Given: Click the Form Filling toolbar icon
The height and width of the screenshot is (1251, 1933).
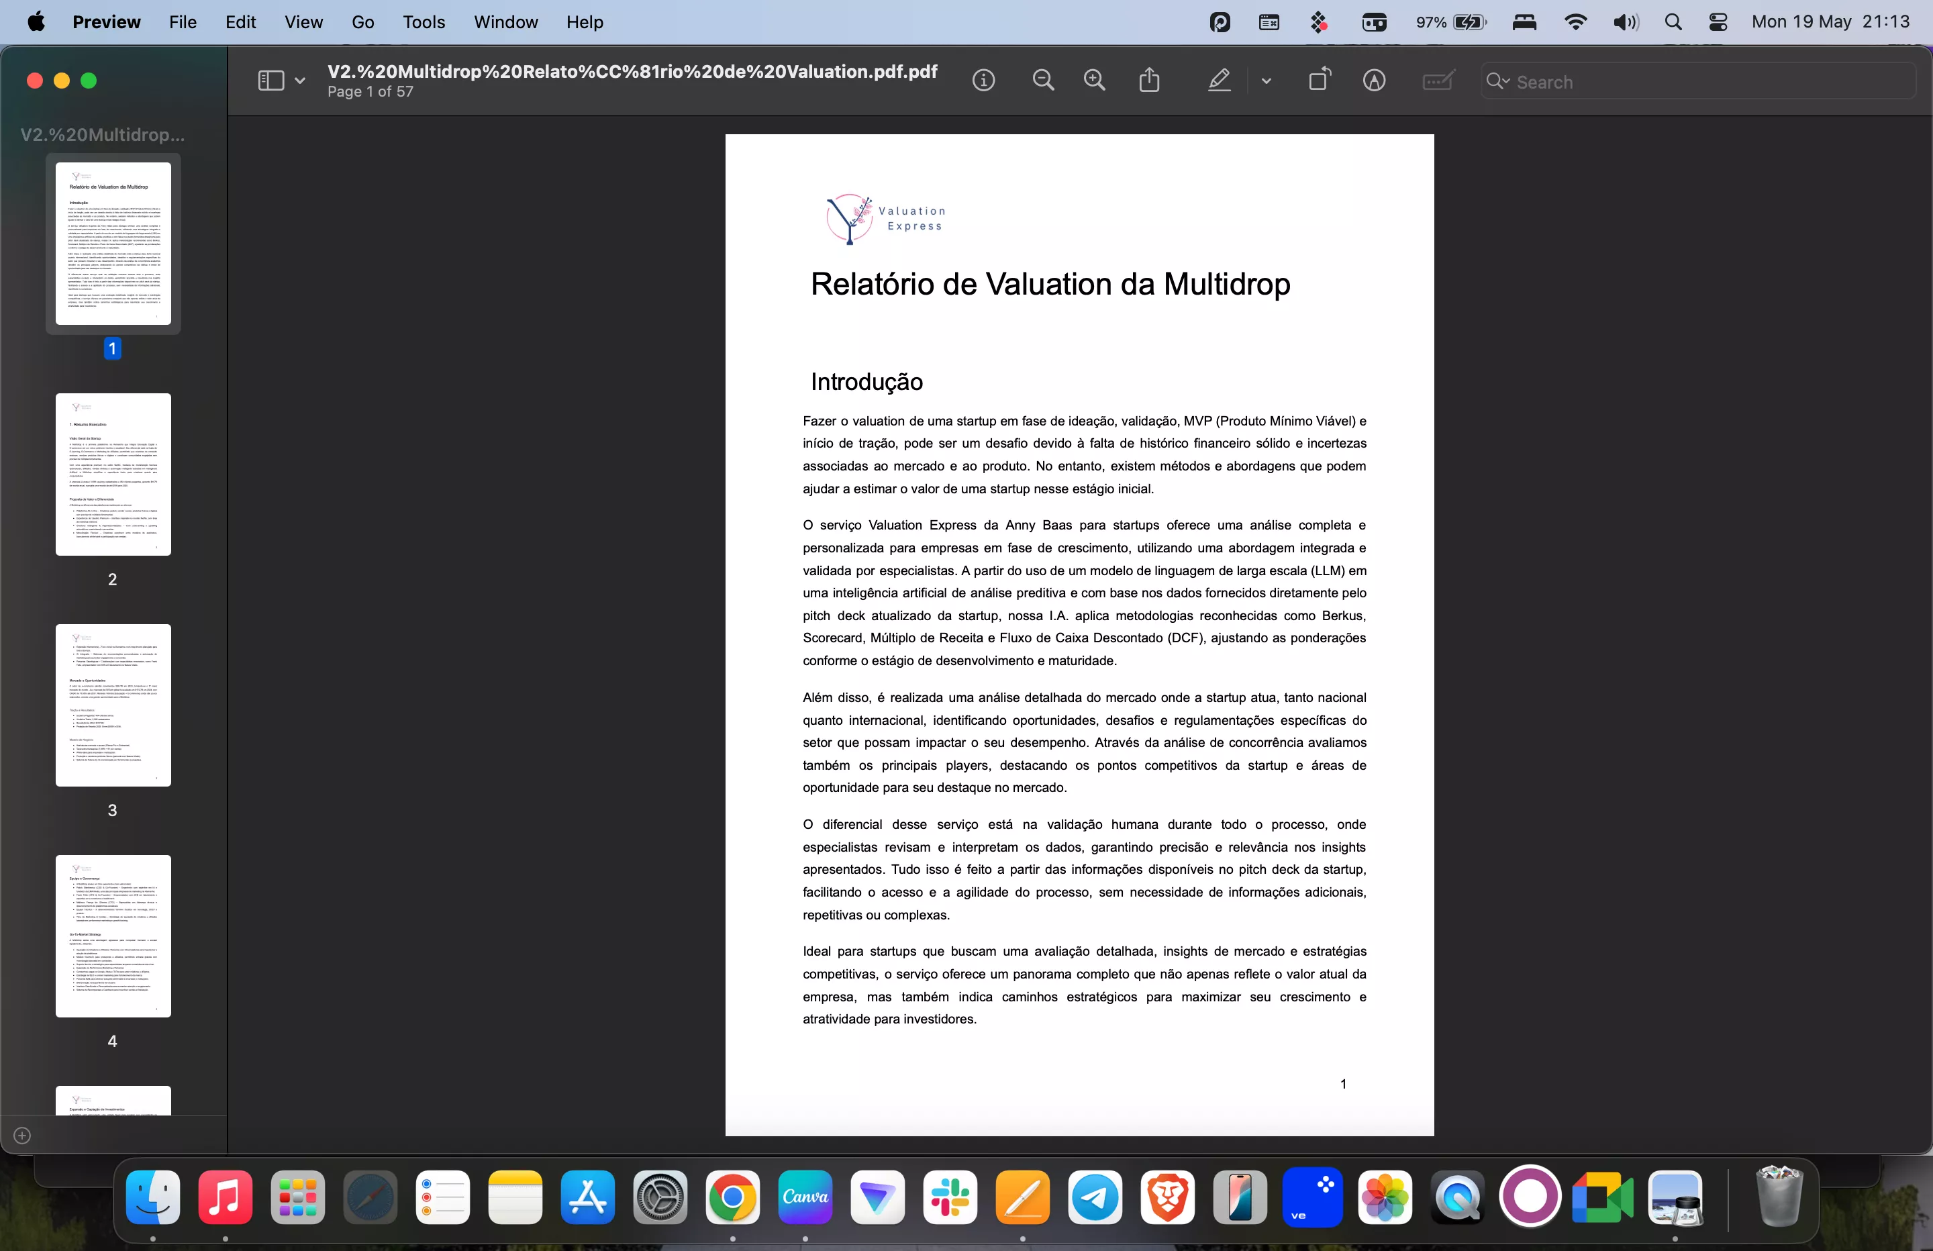Looking at the screenshot, I should [x=1438, y=81].
